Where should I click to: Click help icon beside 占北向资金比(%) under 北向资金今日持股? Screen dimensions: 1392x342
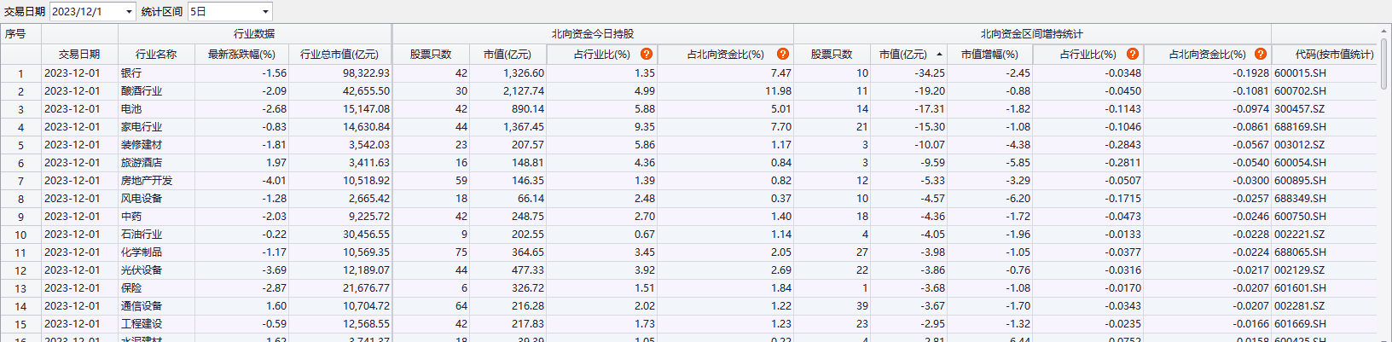coord(782,54)
